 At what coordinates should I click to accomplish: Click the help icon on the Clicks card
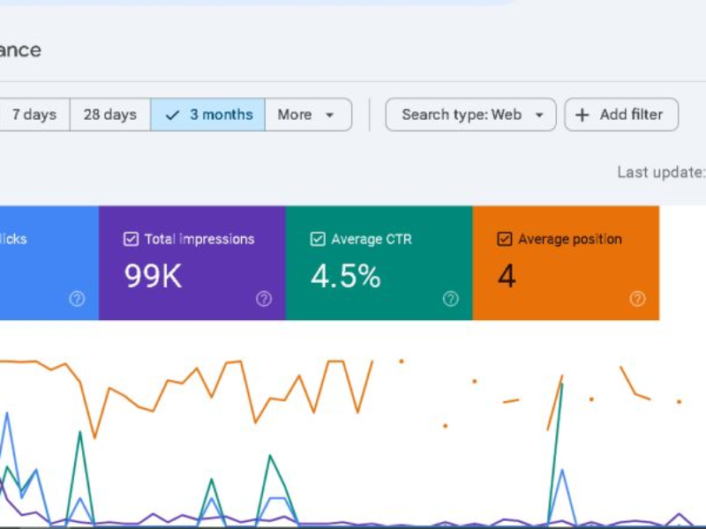(77, 299)
